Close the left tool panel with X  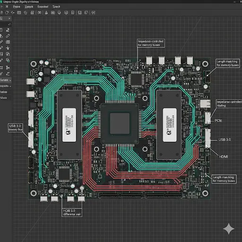9,18
